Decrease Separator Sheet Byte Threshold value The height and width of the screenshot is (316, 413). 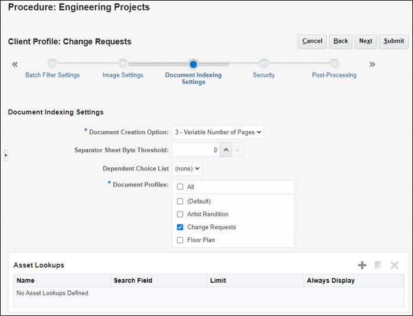point(238,150)
